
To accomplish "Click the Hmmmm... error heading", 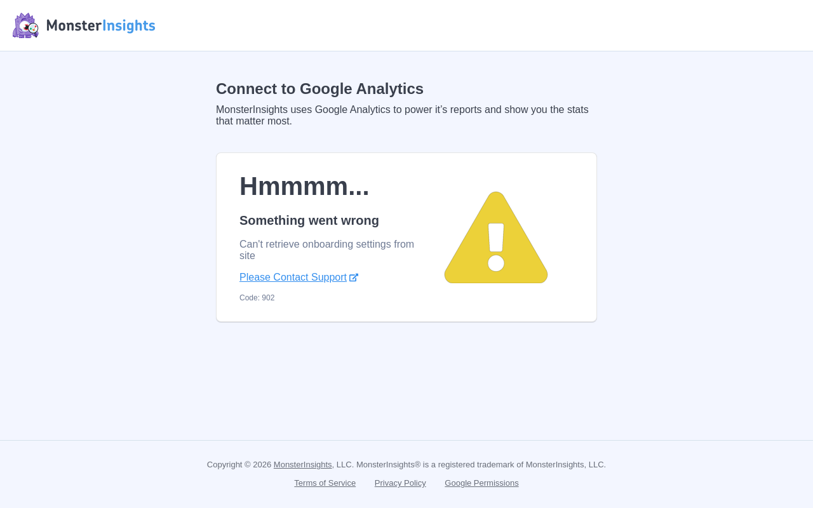I will pyautogui.click(x=304, y=186).
